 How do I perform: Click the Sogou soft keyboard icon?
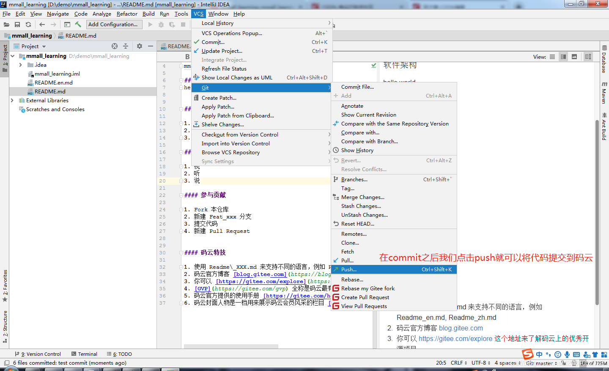tap(576, 355)
